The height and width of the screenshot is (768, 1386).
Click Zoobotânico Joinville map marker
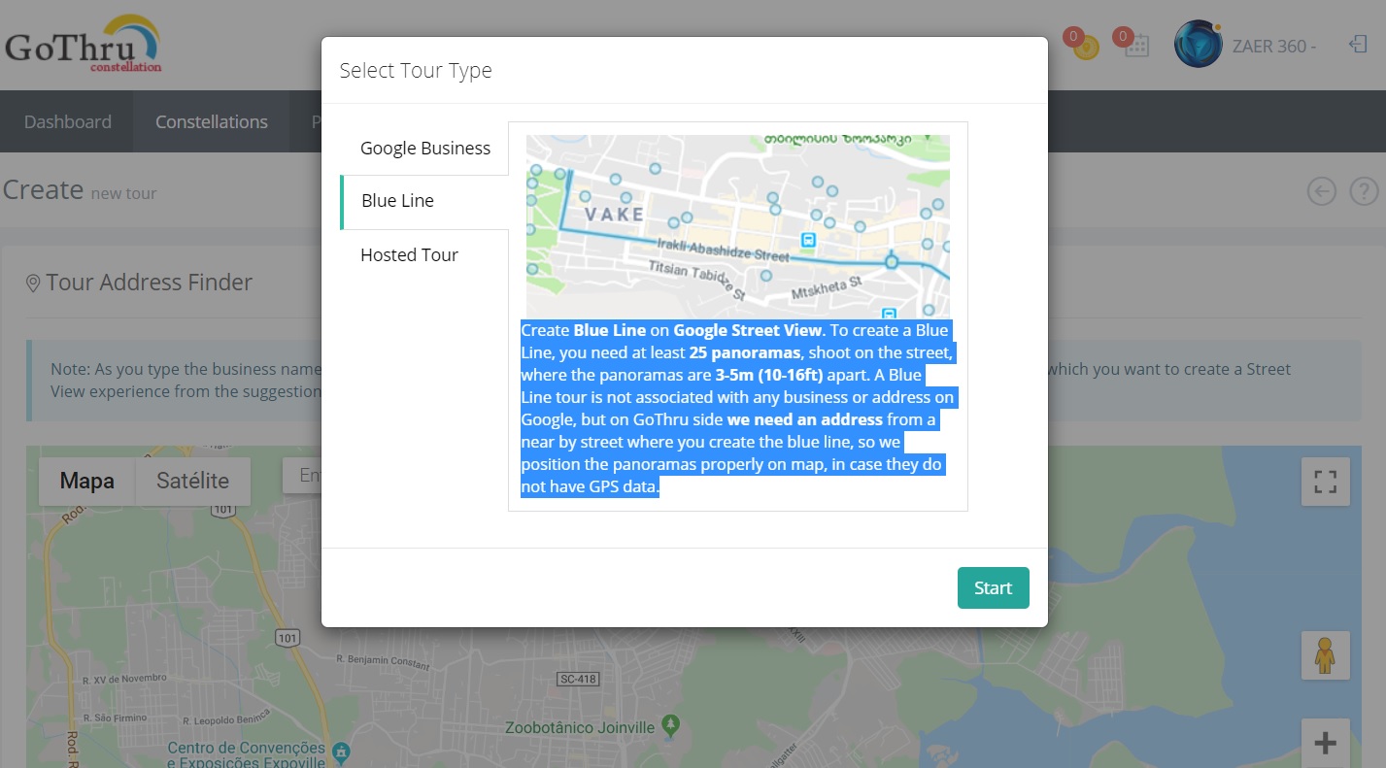click(x=669, y=725)
